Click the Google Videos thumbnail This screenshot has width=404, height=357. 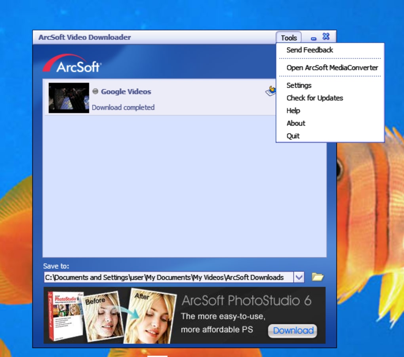click(x=69, y=98)
